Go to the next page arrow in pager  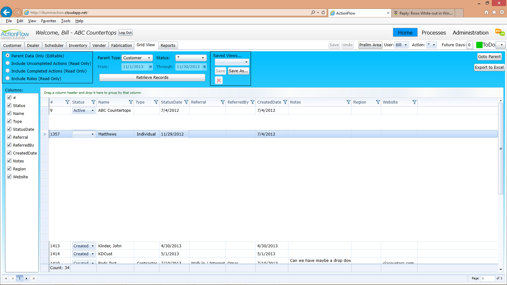pyautogui.click(x=26, y=278)
